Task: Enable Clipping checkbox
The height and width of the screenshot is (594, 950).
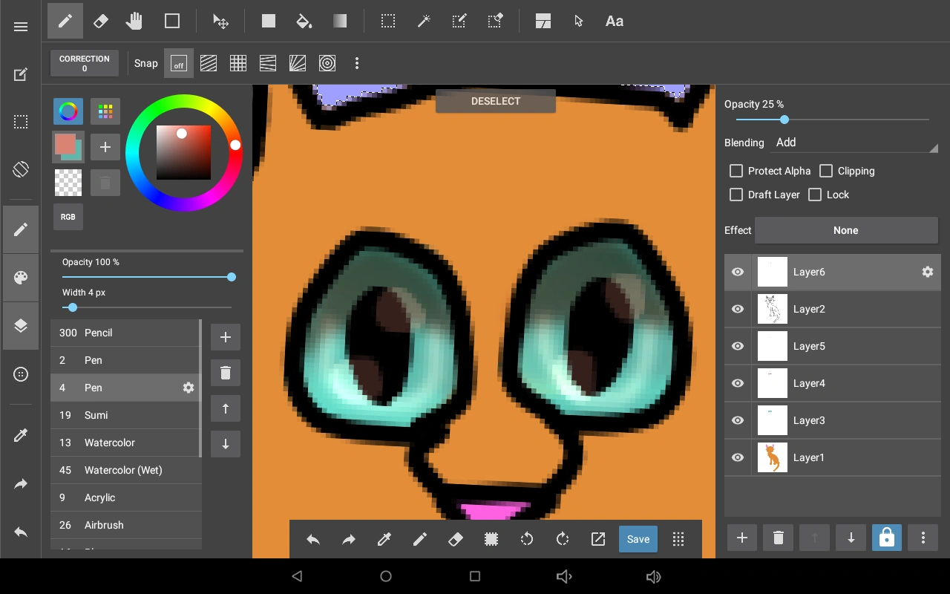Action: pyautogui.click(x=826, y=171)
